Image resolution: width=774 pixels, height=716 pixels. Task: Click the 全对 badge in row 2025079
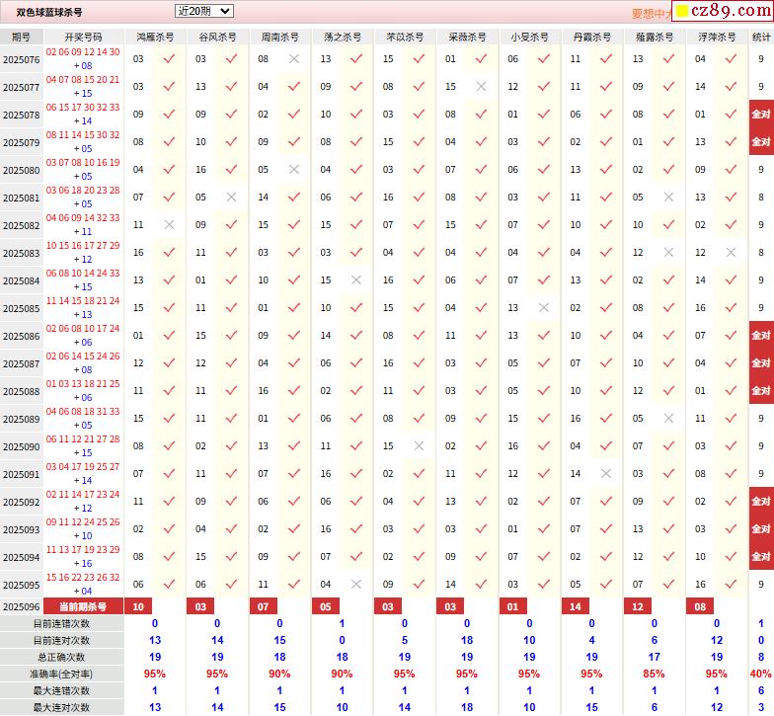761,142
